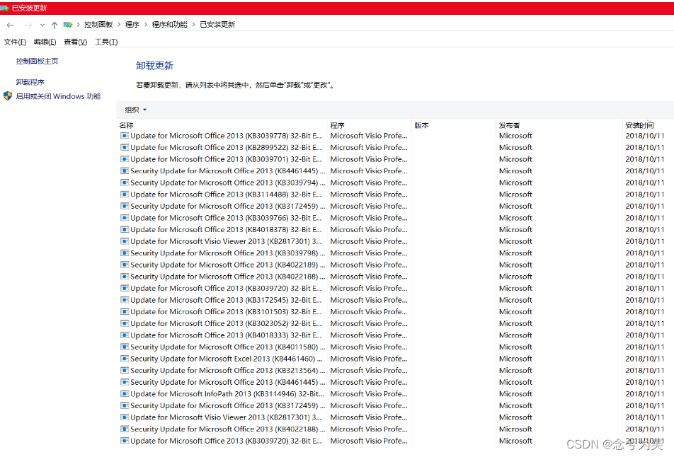The height and width of the screenshot is (457, 674).
Task: Expand the chevron after the address bar icon
Action: click(x=78, y=25)
